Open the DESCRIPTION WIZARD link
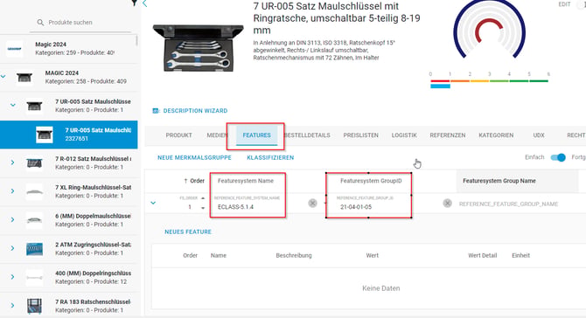586x318 pixels. pos(195,111)
